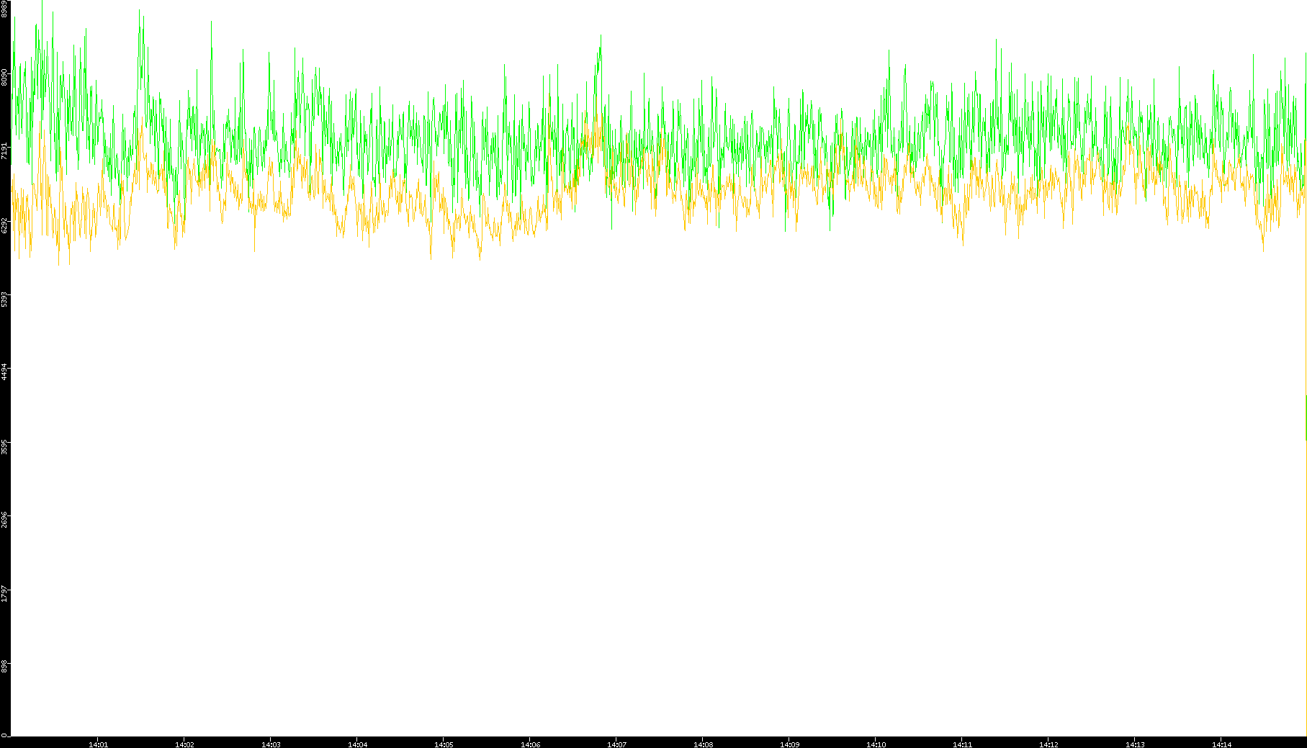Click the 2696 value axis label
Screen dimensions: 1307x748
[x=5, y=520]
